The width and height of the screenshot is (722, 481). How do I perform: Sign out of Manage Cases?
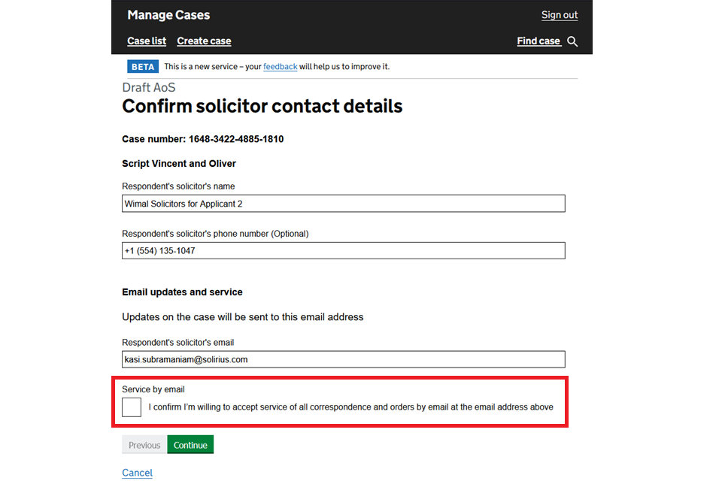pyautogui.click(x=560, y=15)
